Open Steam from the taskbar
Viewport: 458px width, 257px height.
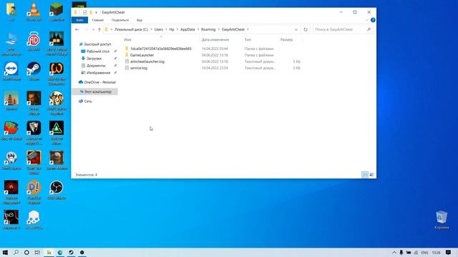71,252
